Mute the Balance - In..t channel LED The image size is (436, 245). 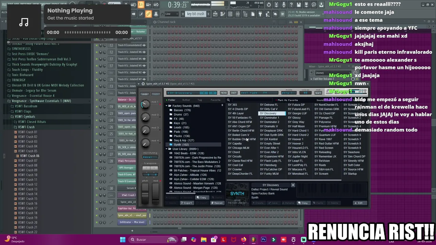click(96, 100)
